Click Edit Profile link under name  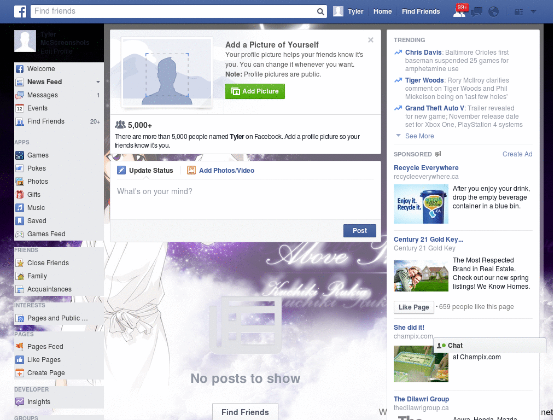pyautogui.click(x=56, y=51)
